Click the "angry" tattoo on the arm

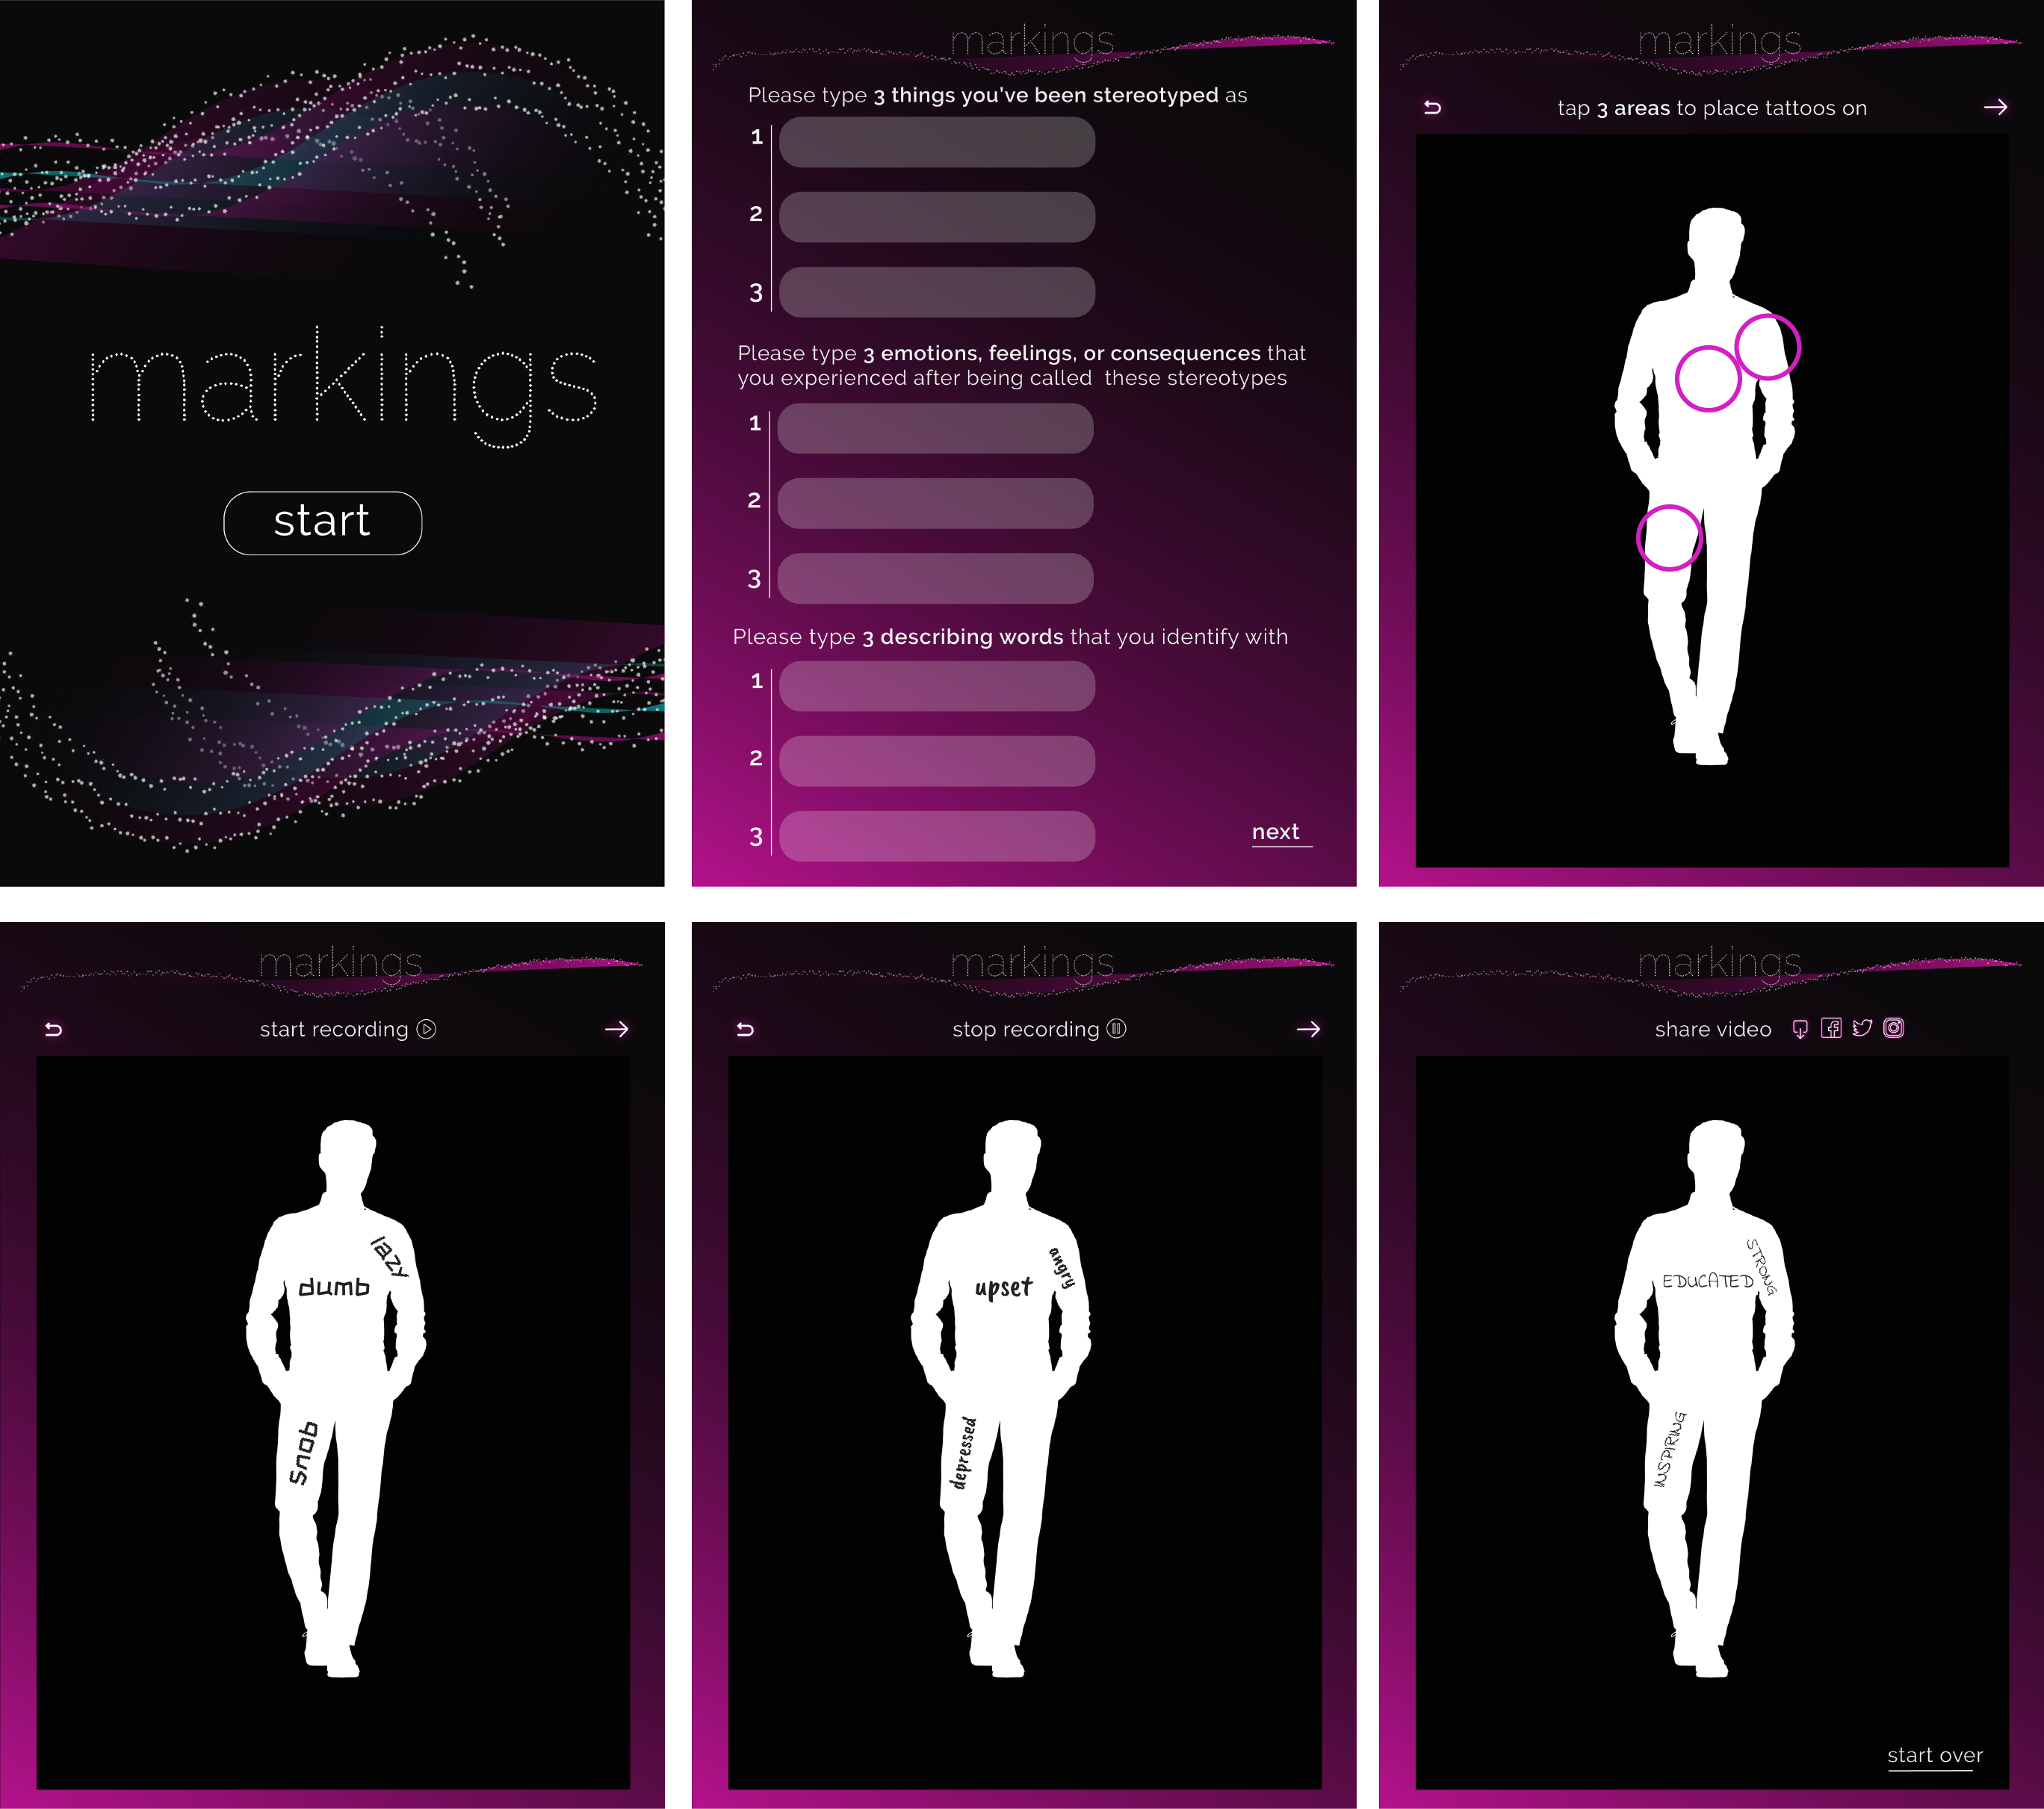[1062, 1267]
